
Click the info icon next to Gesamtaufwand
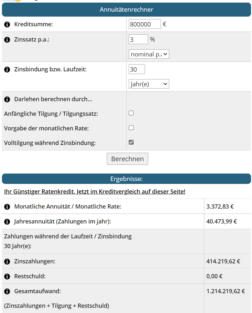pos(7,292)
